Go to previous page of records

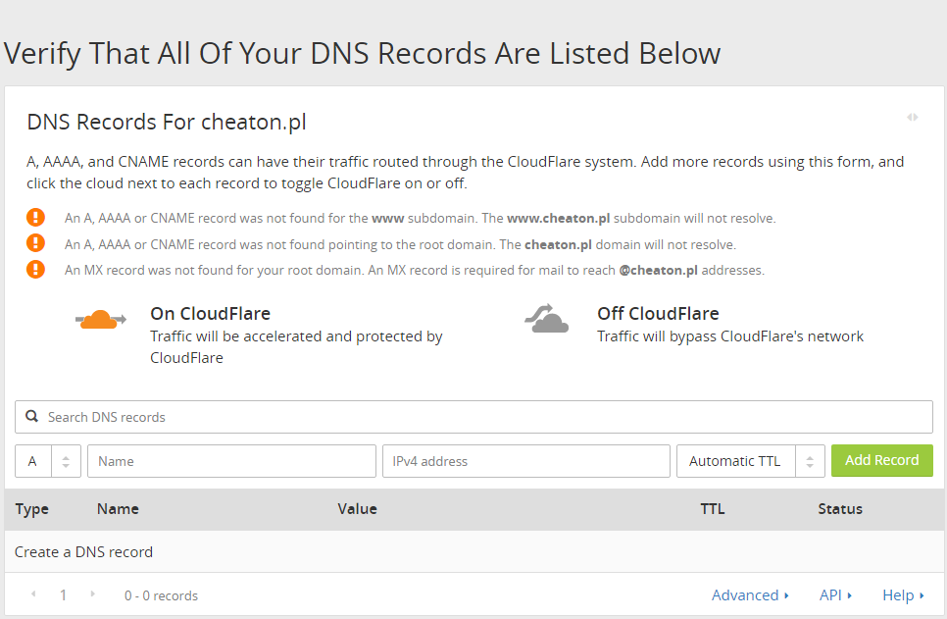33,594
